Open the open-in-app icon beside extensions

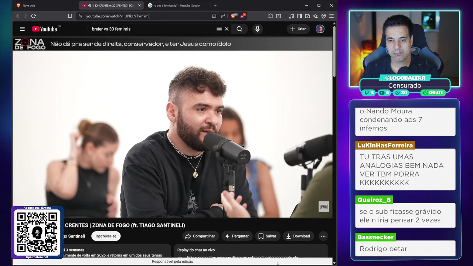click(x=279, y=16)
